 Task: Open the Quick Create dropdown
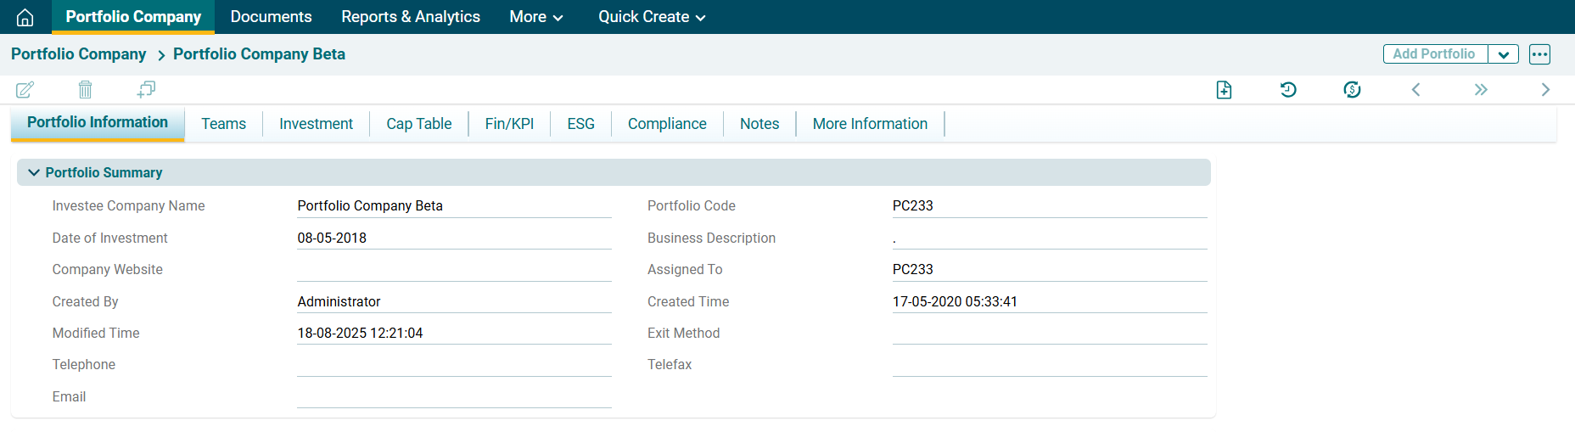point(651,17)
